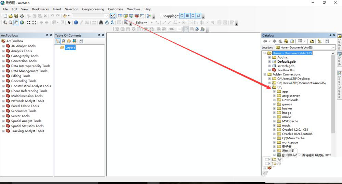Click Connect To Folder icon in Catalog
Image resolution: width=342 pixels, height=184 pixels.
pos(312,41)
